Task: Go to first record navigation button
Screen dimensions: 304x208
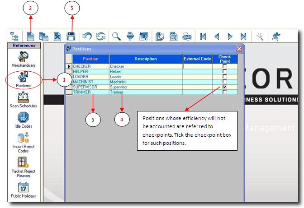Action: coord(203,37)
